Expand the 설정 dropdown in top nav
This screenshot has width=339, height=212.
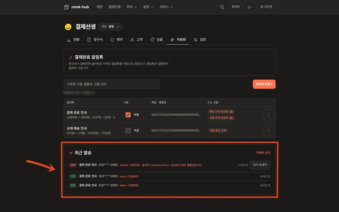coord(148,7)
